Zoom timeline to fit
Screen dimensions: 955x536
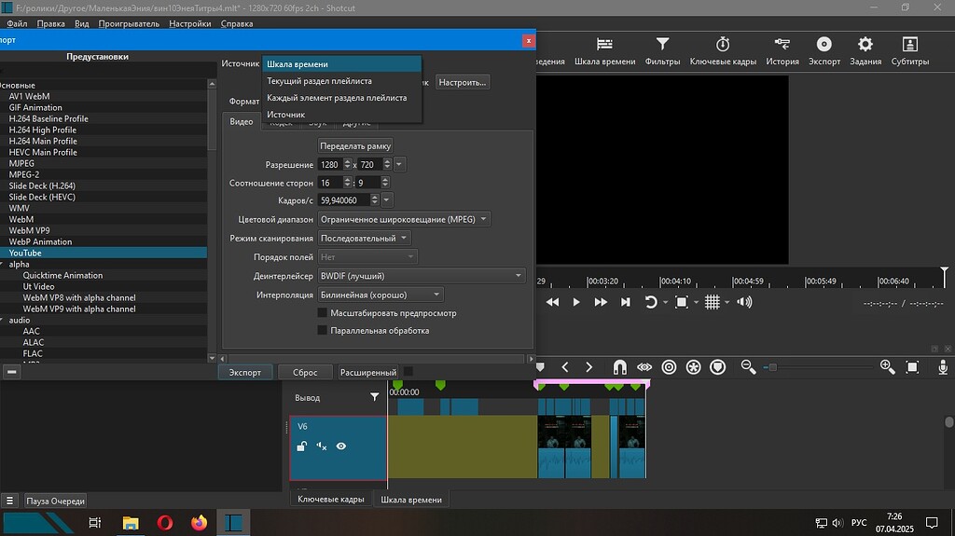912,367
